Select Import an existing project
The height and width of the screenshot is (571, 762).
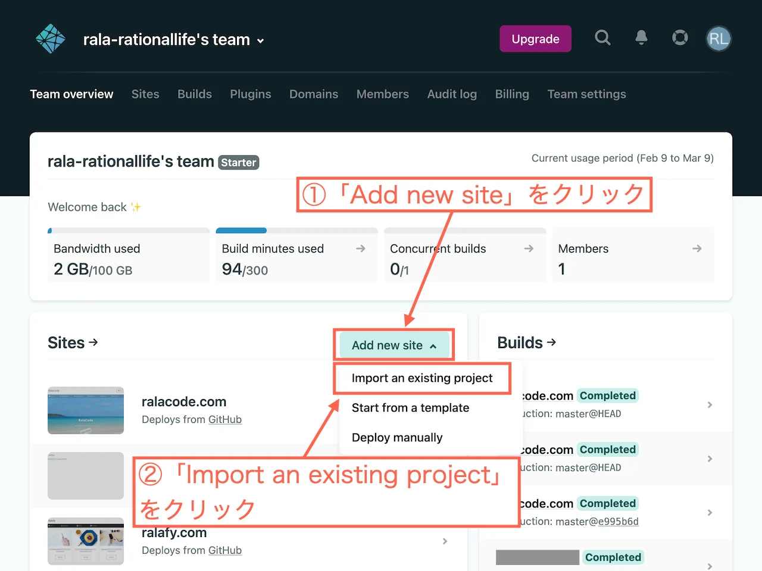coord(421,378)
